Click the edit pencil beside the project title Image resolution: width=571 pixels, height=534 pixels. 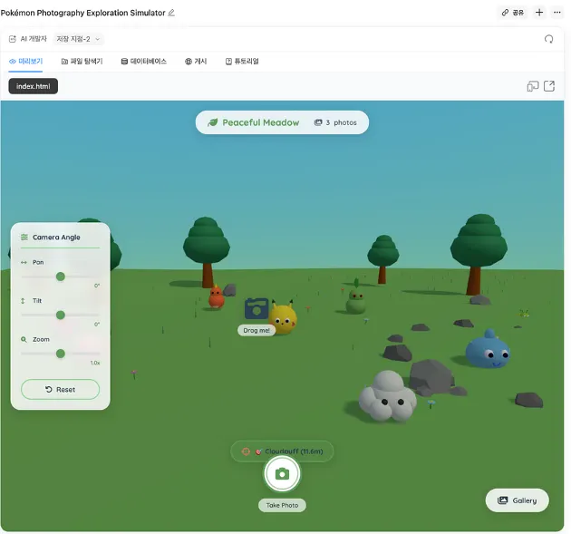pos(171,13)
